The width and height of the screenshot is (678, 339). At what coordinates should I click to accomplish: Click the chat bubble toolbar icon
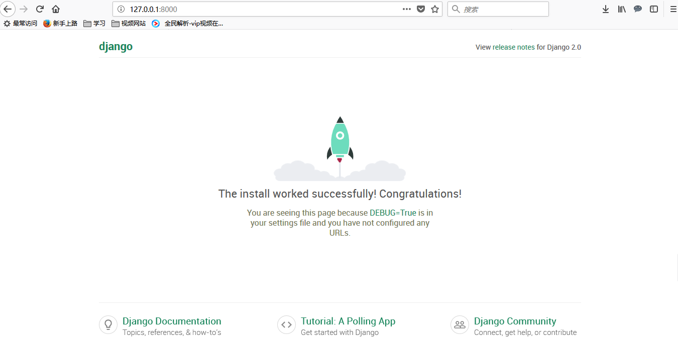tap(638, 9)
